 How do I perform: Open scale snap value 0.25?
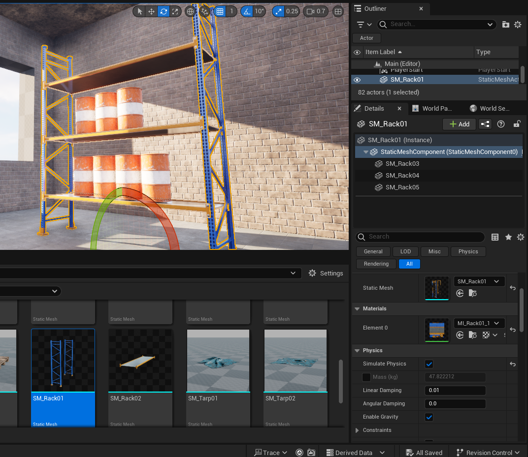click(x=292, y=11)
